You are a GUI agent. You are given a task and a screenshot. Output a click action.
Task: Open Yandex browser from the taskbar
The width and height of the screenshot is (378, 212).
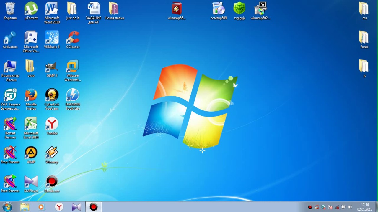[x=59, y=207]
